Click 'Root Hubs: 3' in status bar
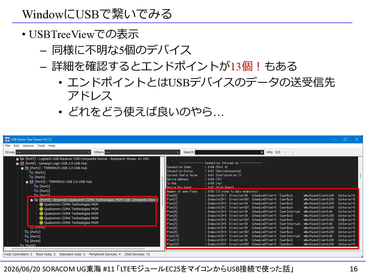This screenshot has width=366, height=275. pos(46,254)
